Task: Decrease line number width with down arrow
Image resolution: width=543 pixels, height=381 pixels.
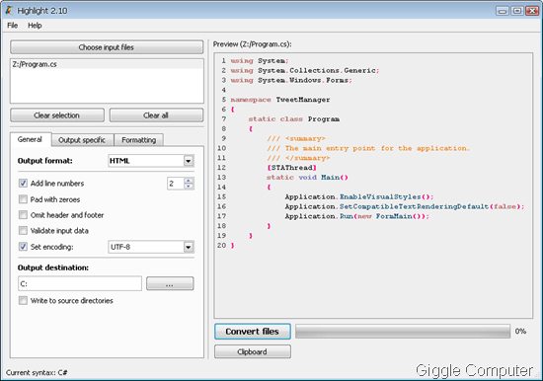Action: click(189, 187)
